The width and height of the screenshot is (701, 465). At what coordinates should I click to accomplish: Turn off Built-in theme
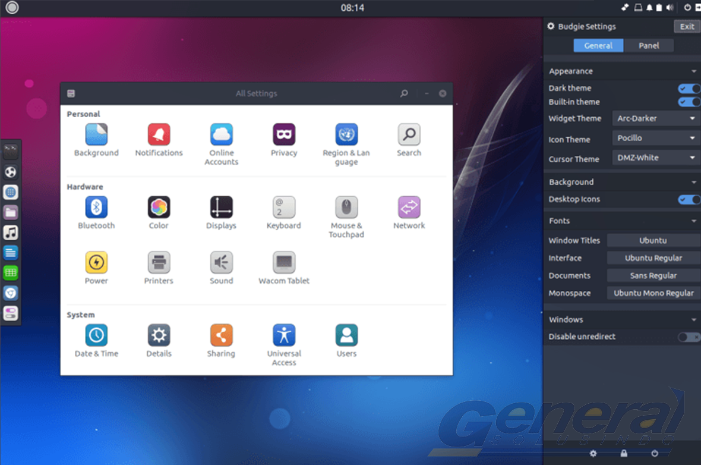(x=688, y=102)
